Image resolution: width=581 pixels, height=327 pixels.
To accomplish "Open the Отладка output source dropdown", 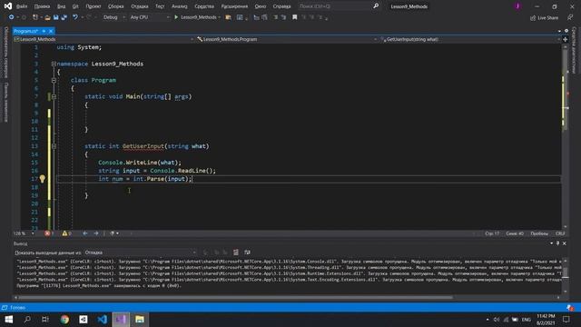I will 141,253.
